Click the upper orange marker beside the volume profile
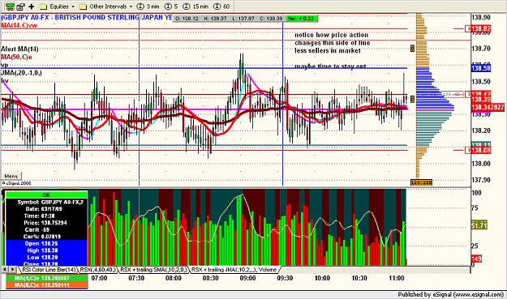 tap(412, 49)
